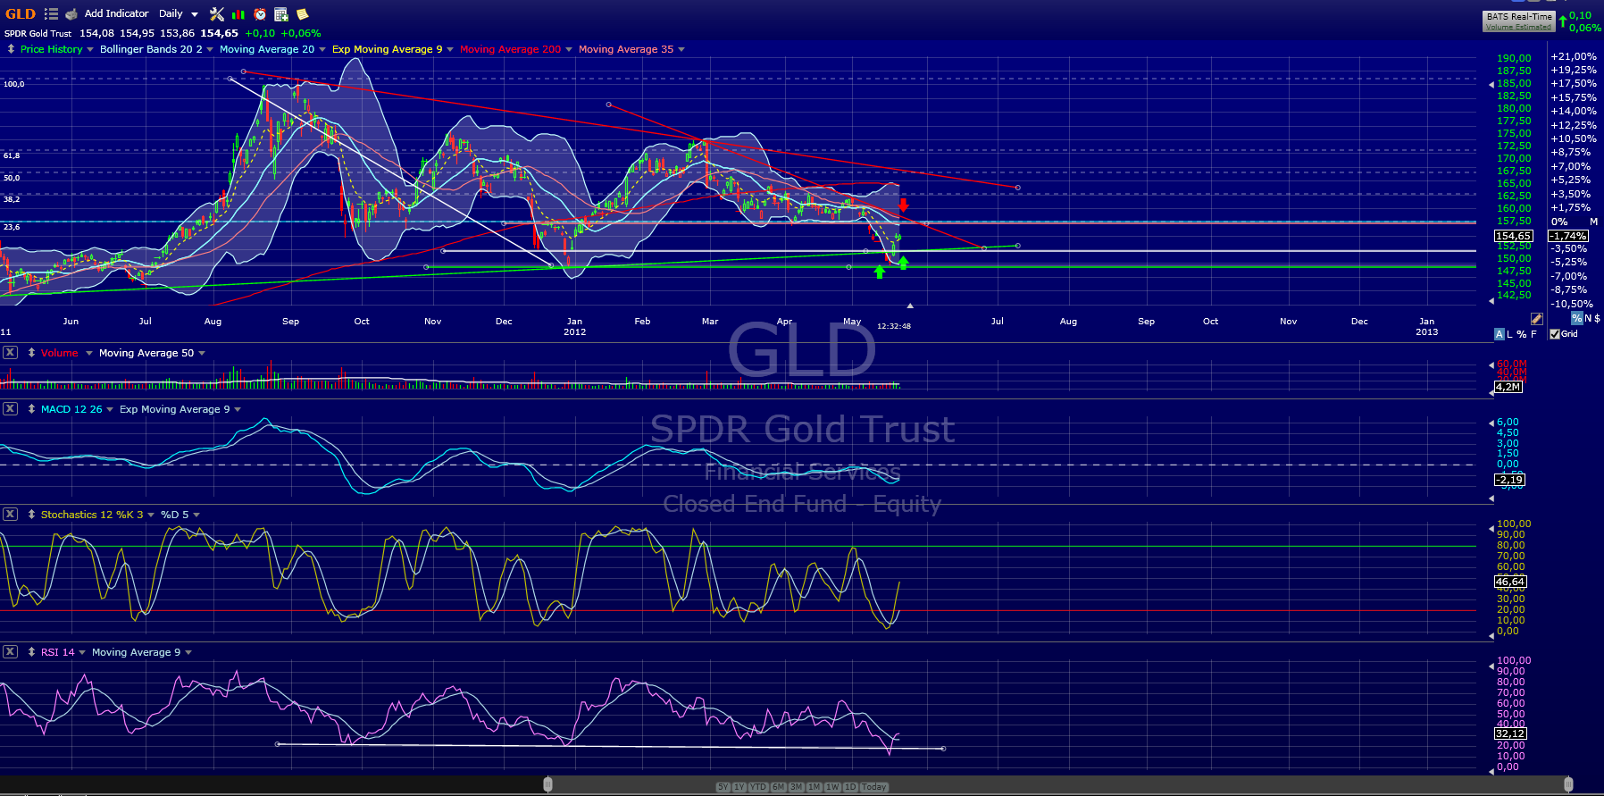The image size is (1604, 796).
Task: Click the reorder arrows beside Volume
Action: (x=31, y=353)
